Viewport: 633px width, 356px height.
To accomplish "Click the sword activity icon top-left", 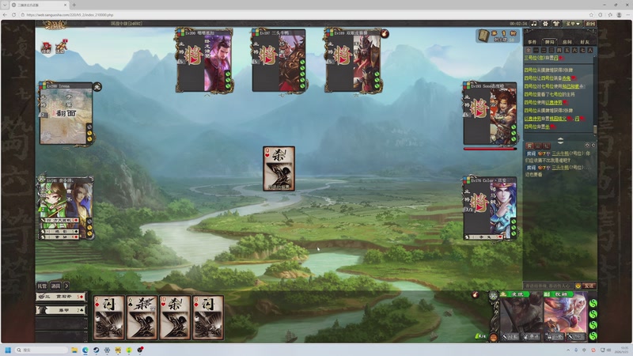I will (61, 47).
